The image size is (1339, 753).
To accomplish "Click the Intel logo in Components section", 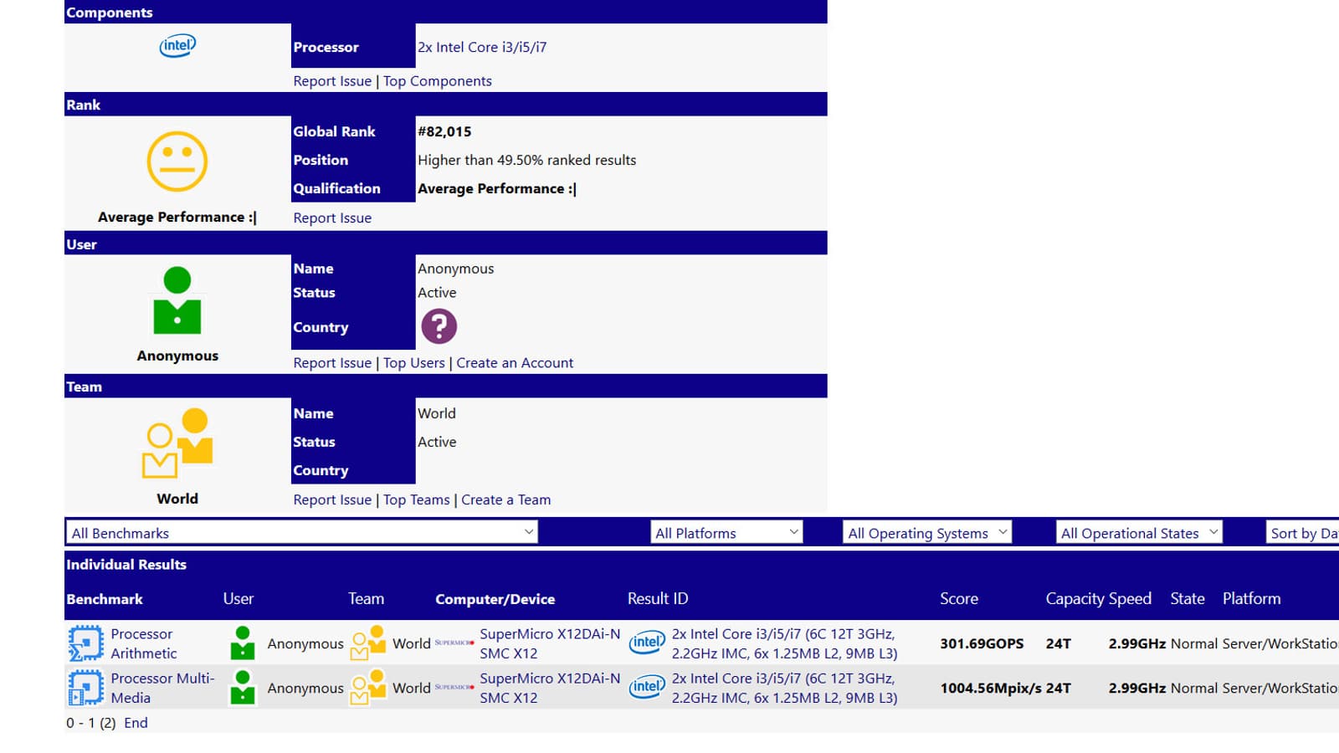I will coord(177,45).
